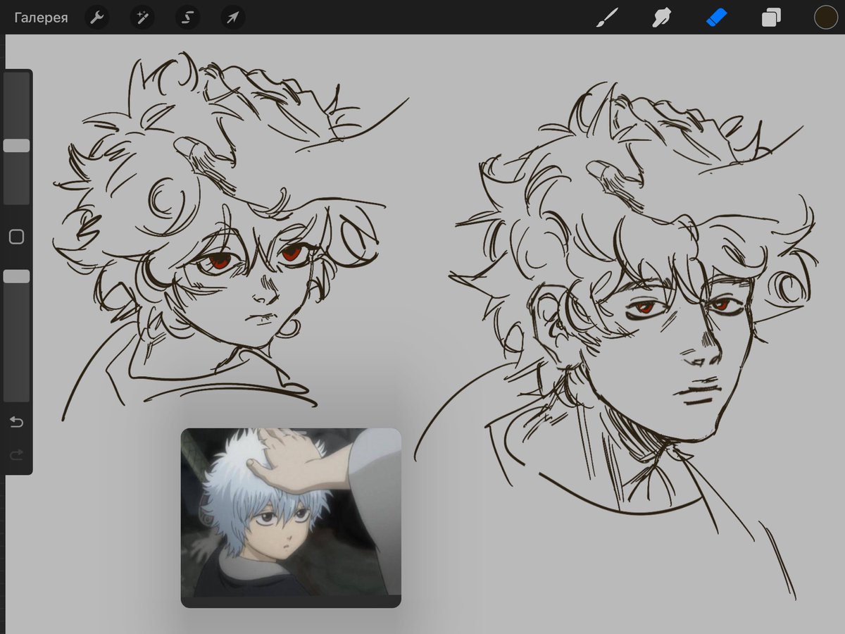Activate the Transform arrow tool
Image resolution: width=845 pixels, height=634 pixels.
coord(233,18)
